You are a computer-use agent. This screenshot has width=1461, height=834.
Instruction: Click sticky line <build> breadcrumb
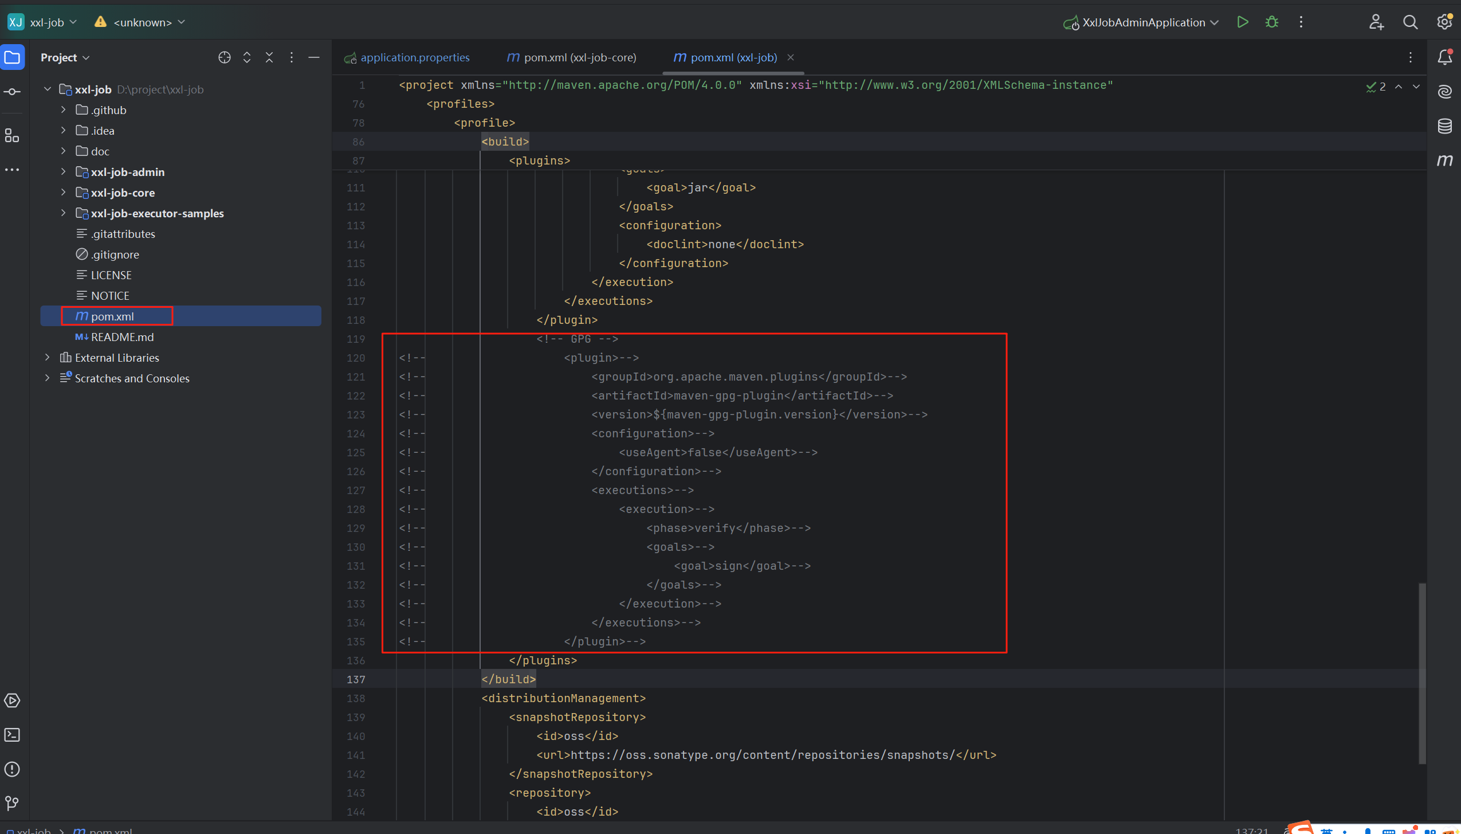505,142
